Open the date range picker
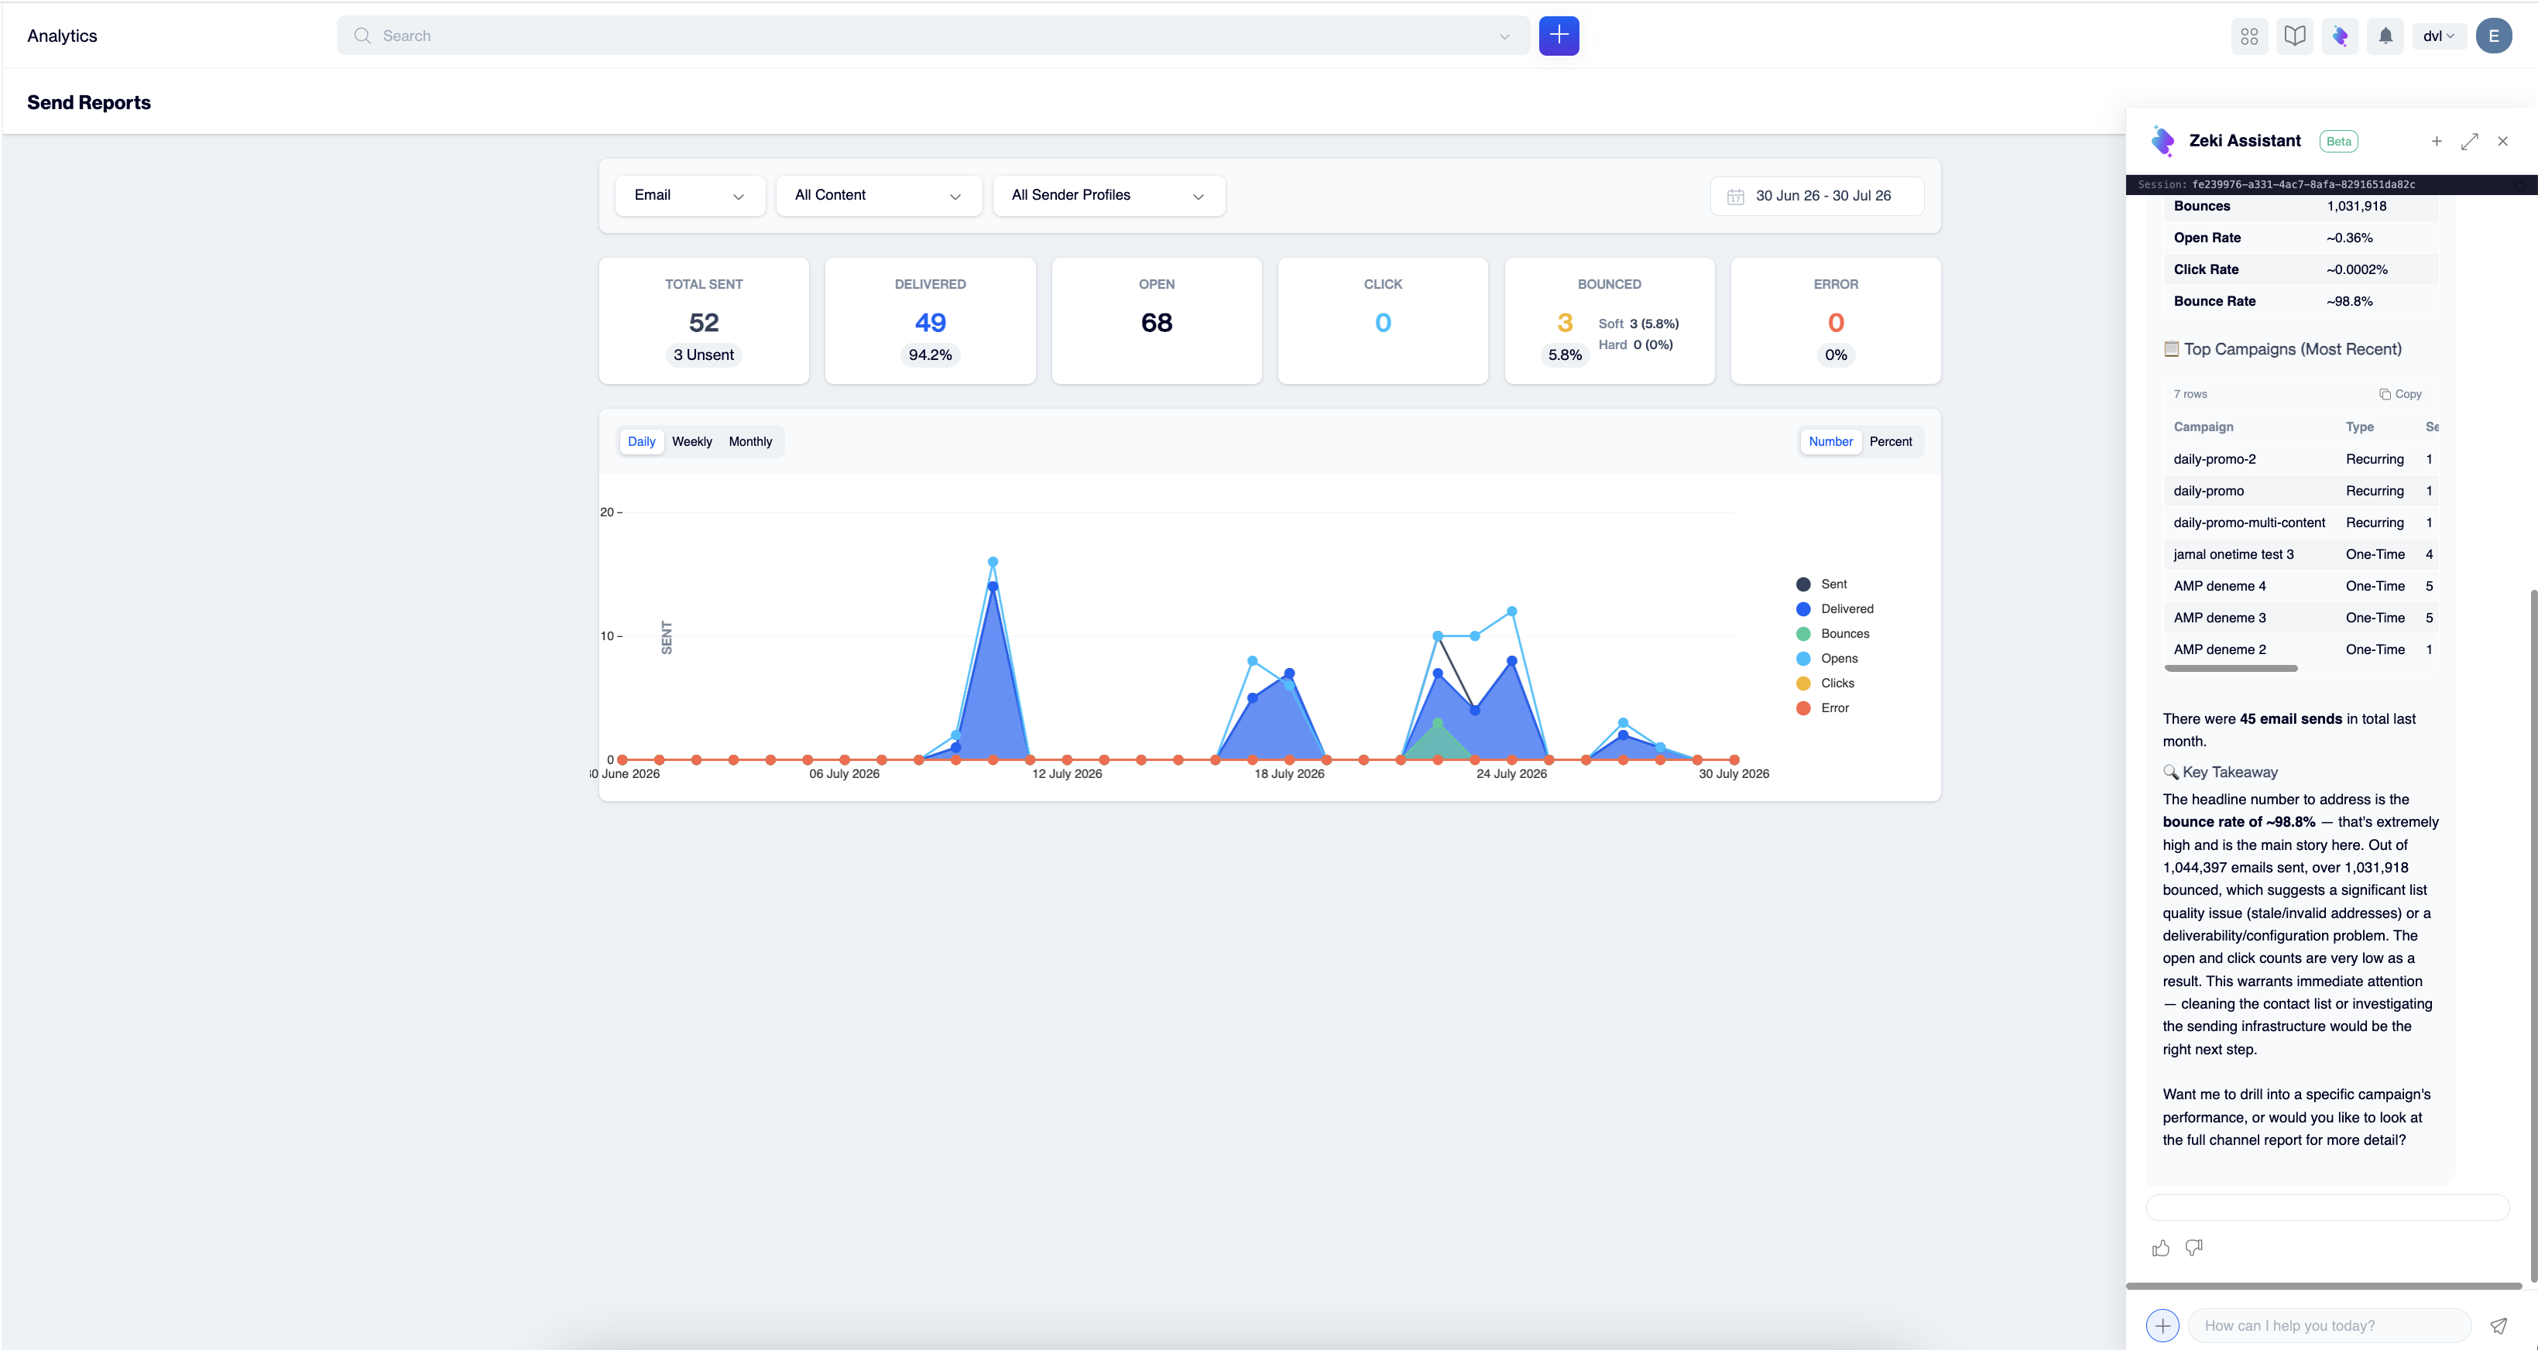This screenshot has height=1350, width=2538. [x=1817, y=196]
